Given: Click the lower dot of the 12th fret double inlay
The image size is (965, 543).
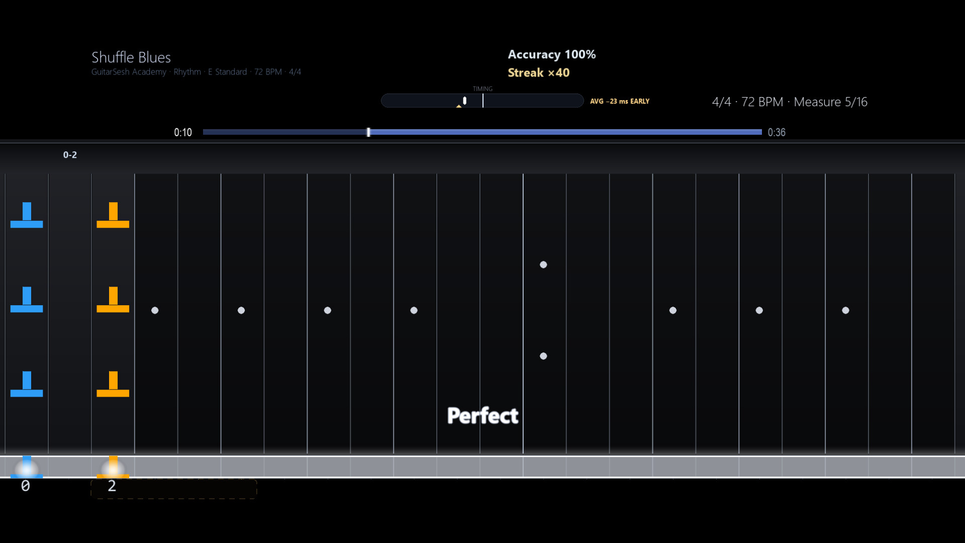Looking at the screenshot, I should coord(543,356).
